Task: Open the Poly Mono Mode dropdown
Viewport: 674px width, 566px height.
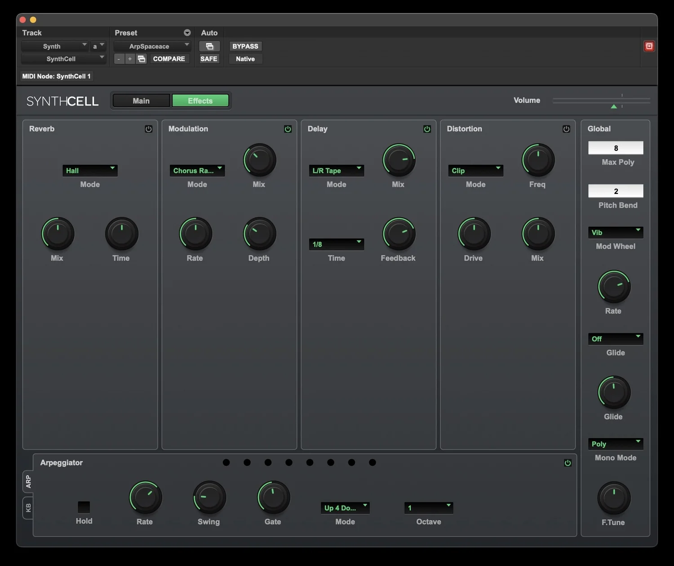Action: pos(615,443)
